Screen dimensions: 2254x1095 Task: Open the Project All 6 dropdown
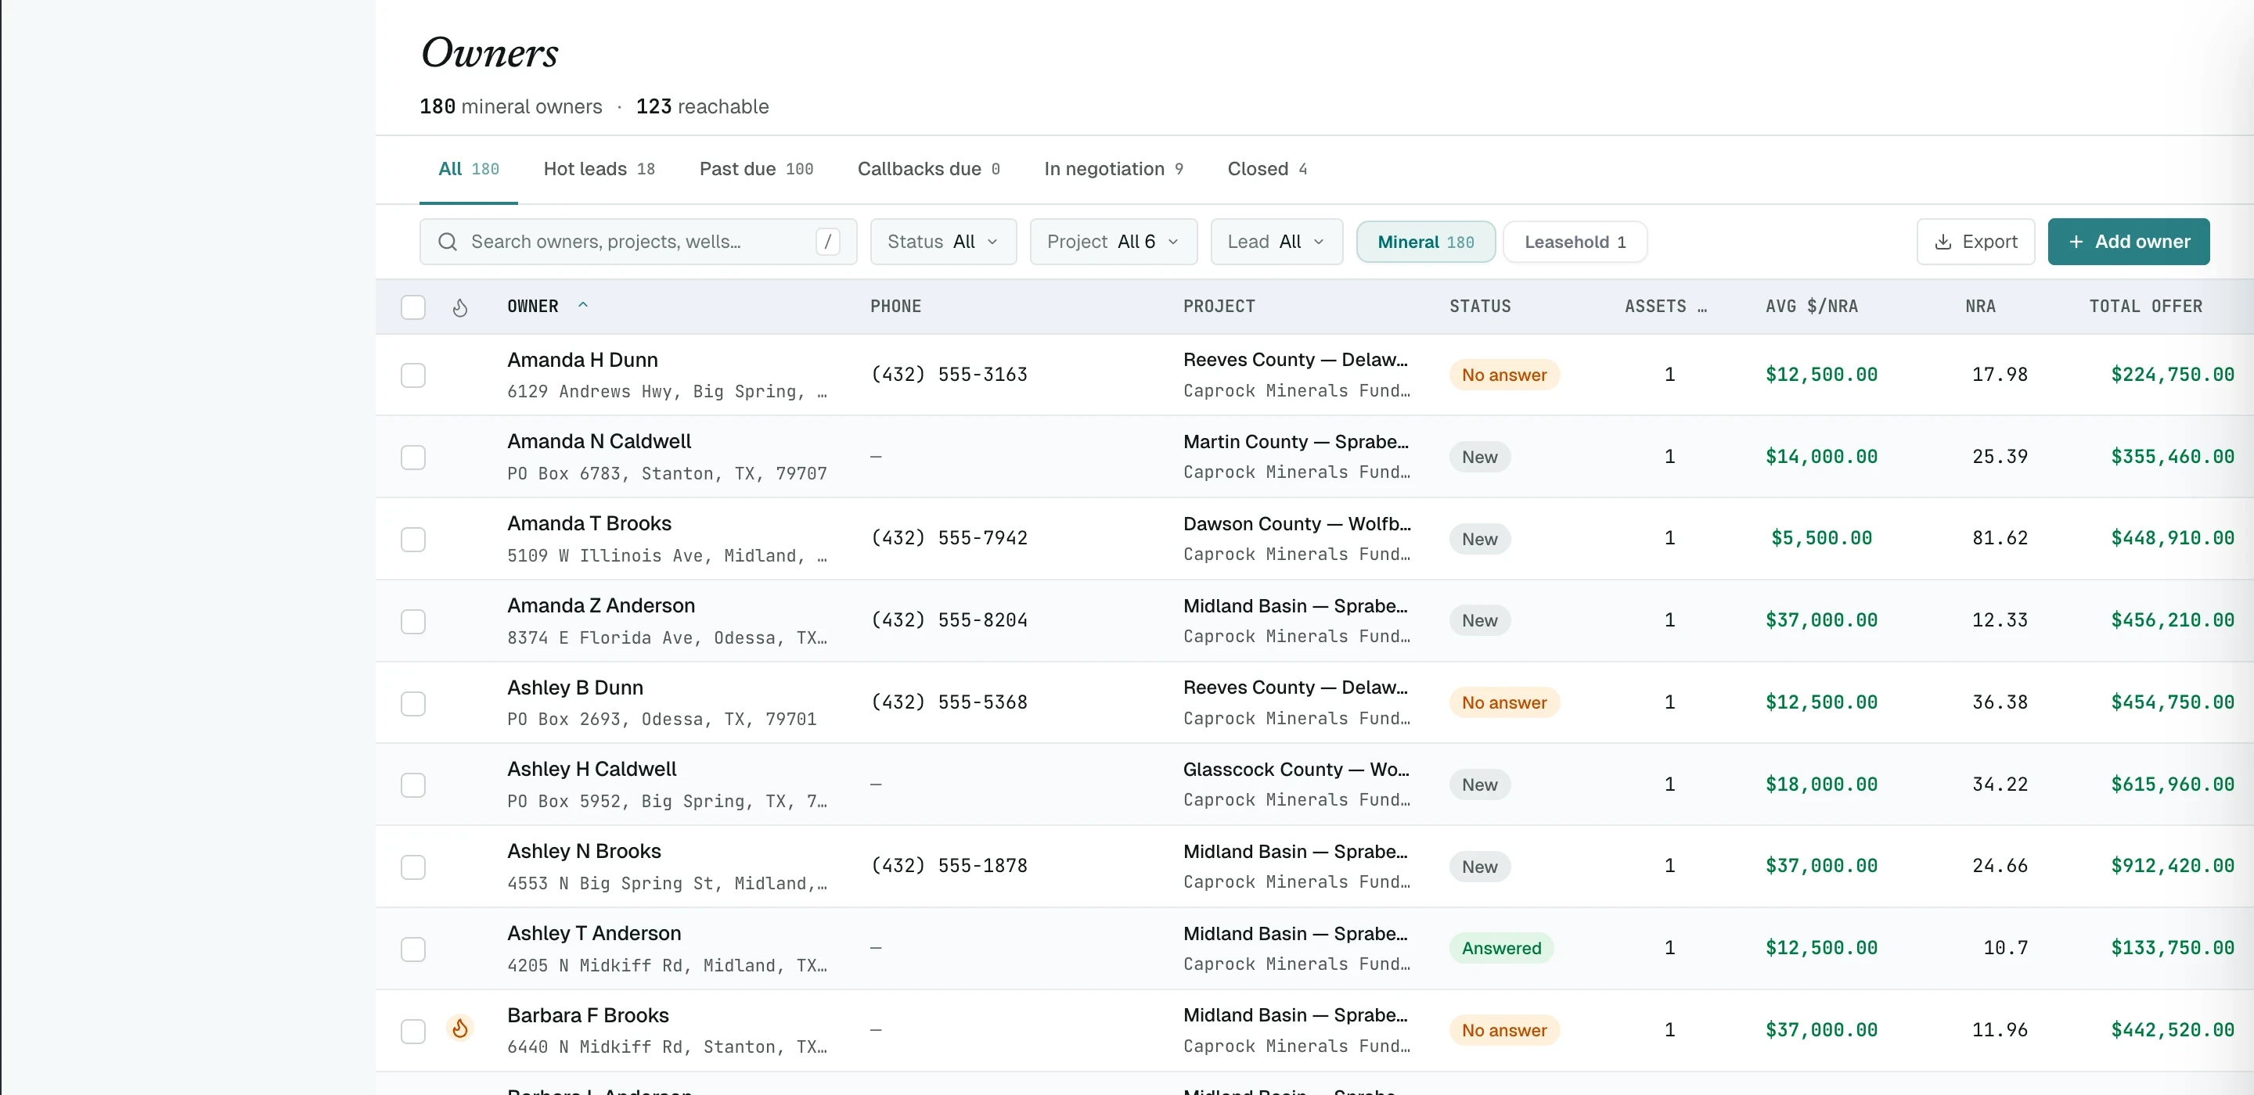coord(1113,242)
